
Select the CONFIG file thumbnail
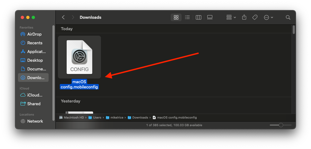[79, 57]
